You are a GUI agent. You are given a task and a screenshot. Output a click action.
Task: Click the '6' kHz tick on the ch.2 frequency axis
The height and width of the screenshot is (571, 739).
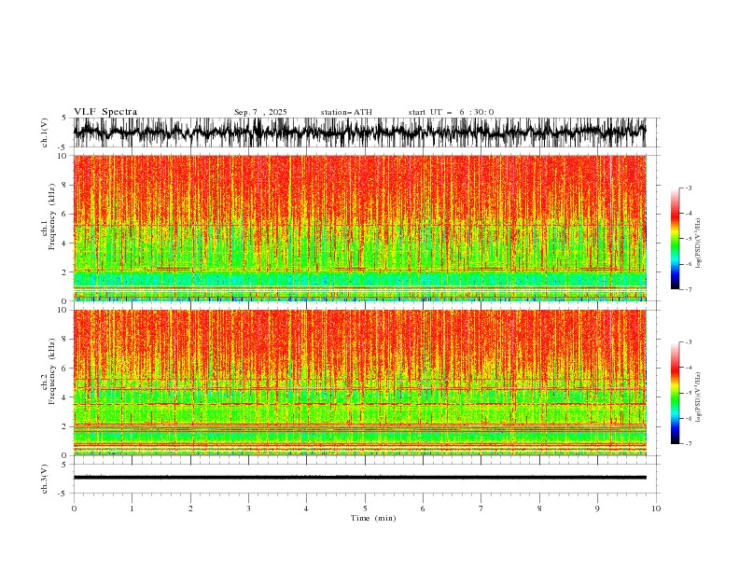65,369
